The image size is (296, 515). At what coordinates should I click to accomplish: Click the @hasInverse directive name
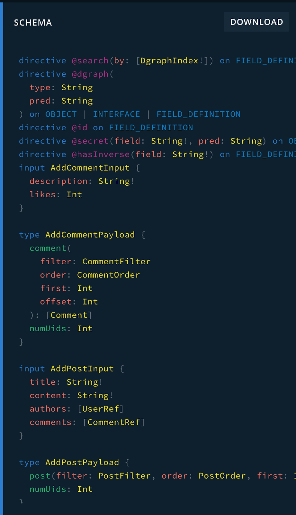101,154
